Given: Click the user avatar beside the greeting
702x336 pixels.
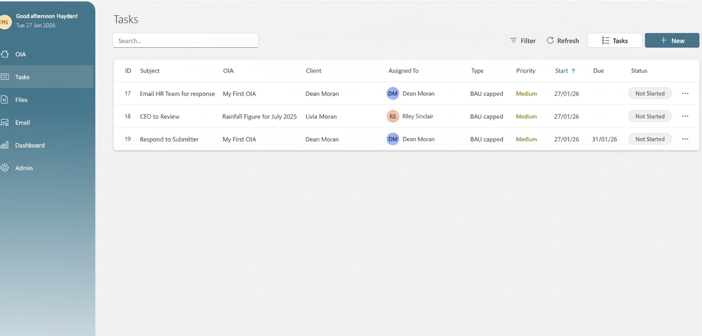Looking at the screenshot, I should 5,22.
